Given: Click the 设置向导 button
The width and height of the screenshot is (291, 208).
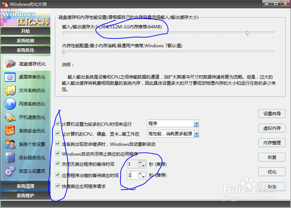Looking at the screenshot, I should click(272, 113).
